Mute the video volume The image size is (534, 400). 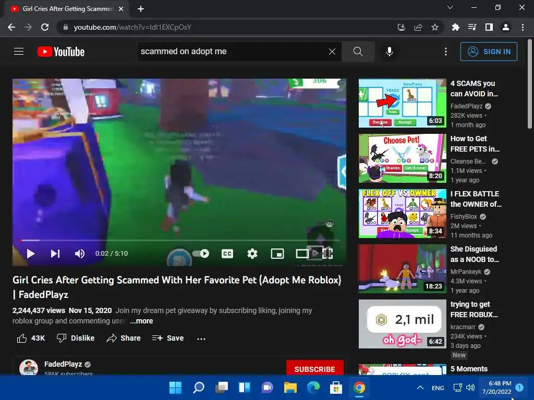[80, 254]
